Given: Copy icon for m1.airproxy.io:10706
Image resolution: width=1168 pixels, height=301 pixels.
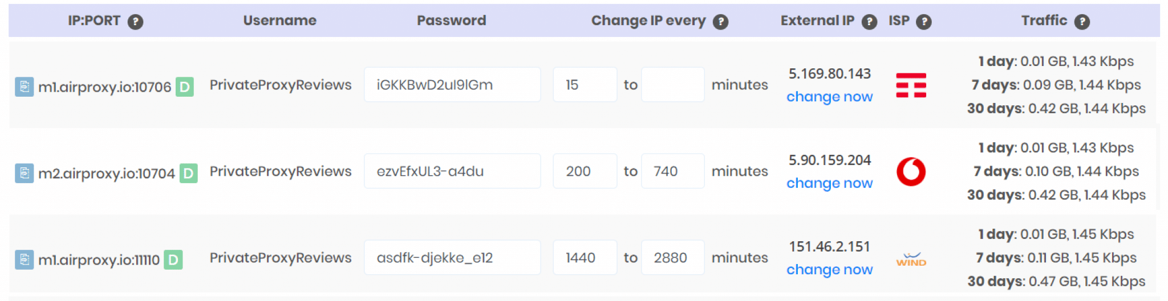Looking at the screenshot, I should [x=24, y=86].
